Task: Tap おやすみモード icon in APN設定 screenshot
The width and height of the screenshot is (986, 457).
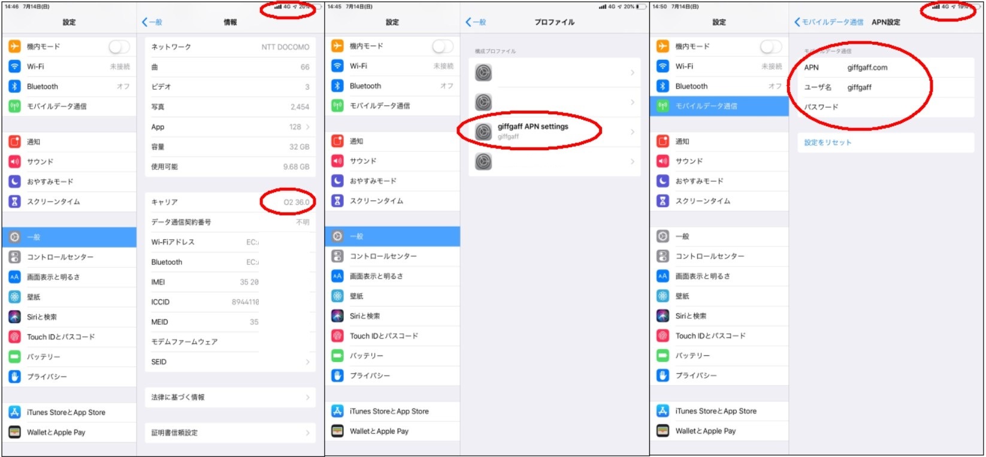Action: [x=663, y=181]
